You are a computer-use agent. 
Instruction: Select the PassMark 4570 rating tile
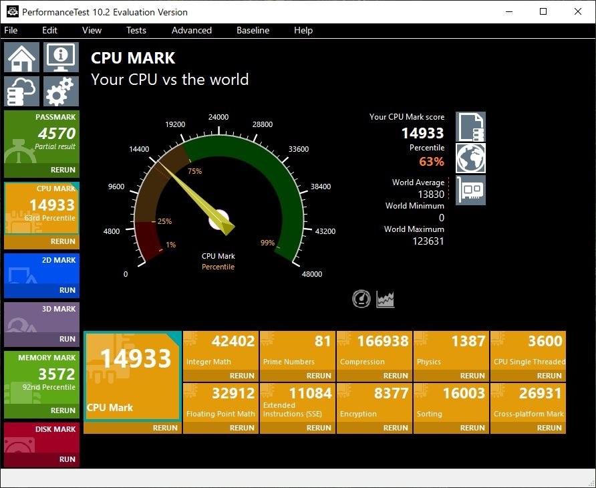pyautogui.click(x=42, y=137)
